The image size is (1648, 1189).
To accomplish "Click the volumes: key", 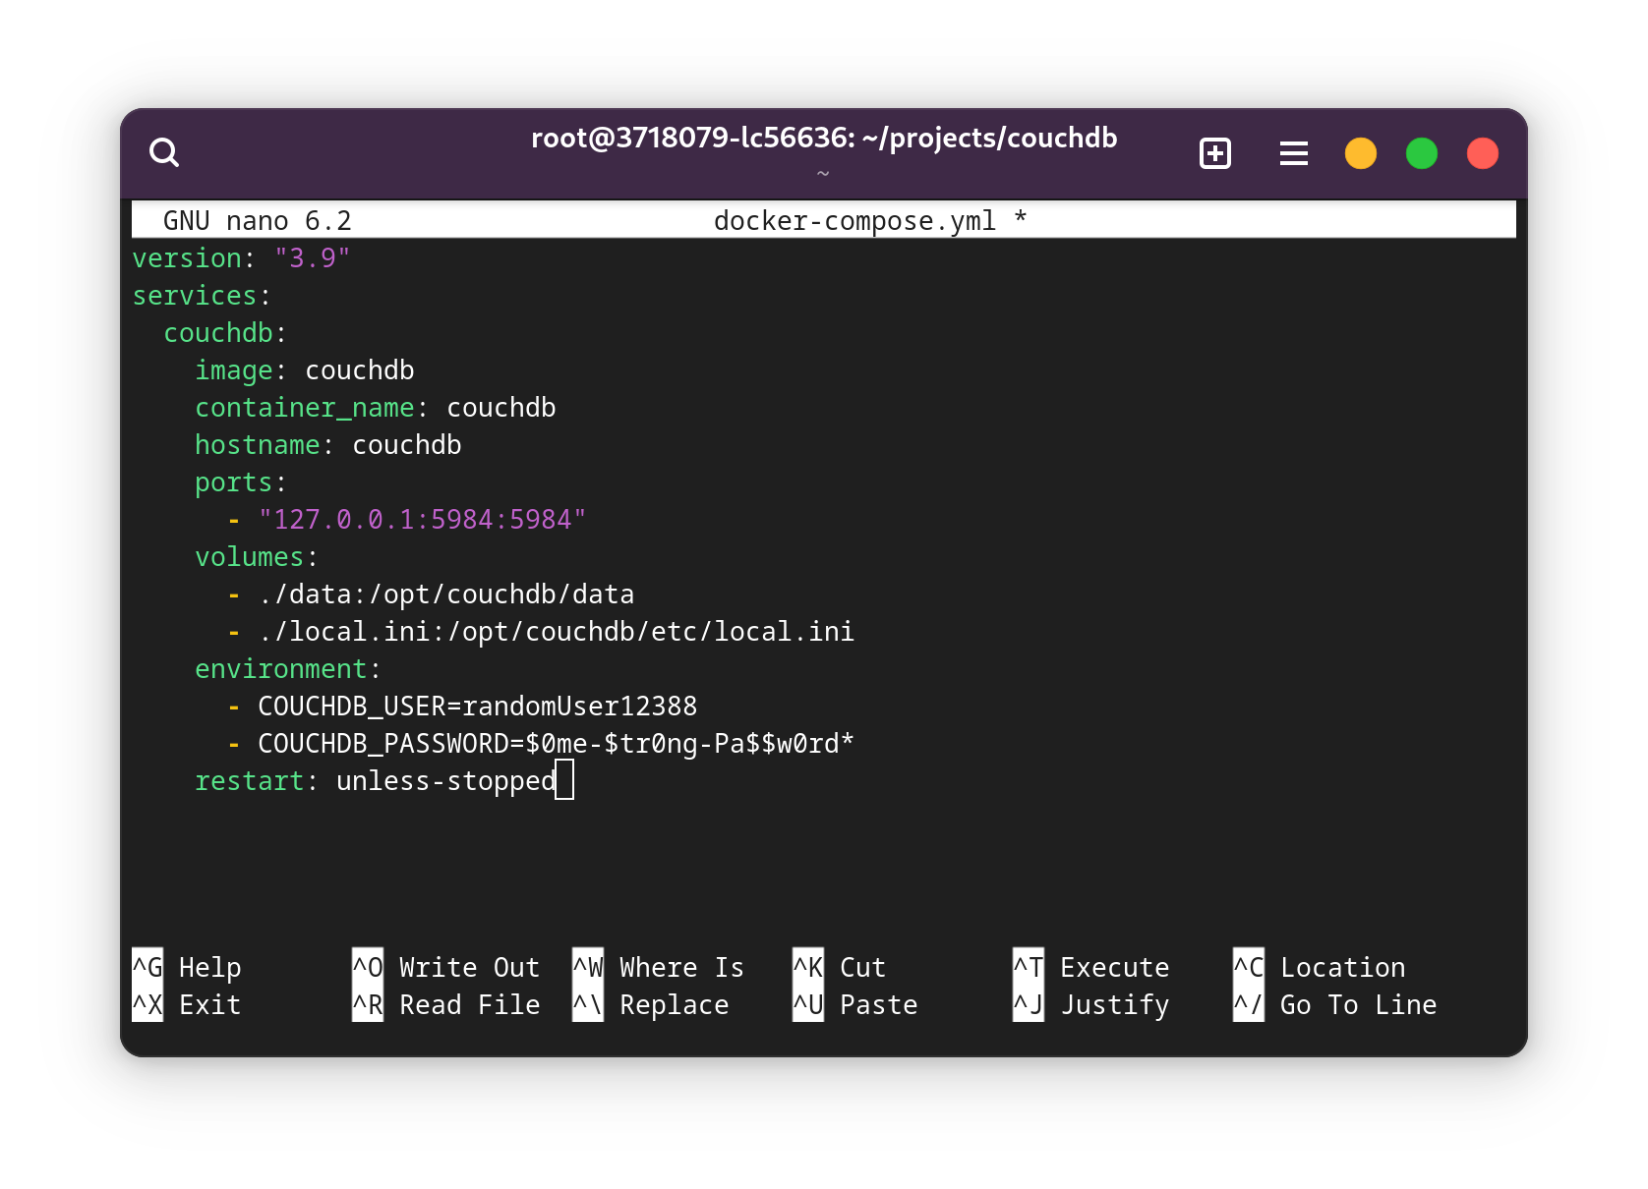I will click(257, 556).
